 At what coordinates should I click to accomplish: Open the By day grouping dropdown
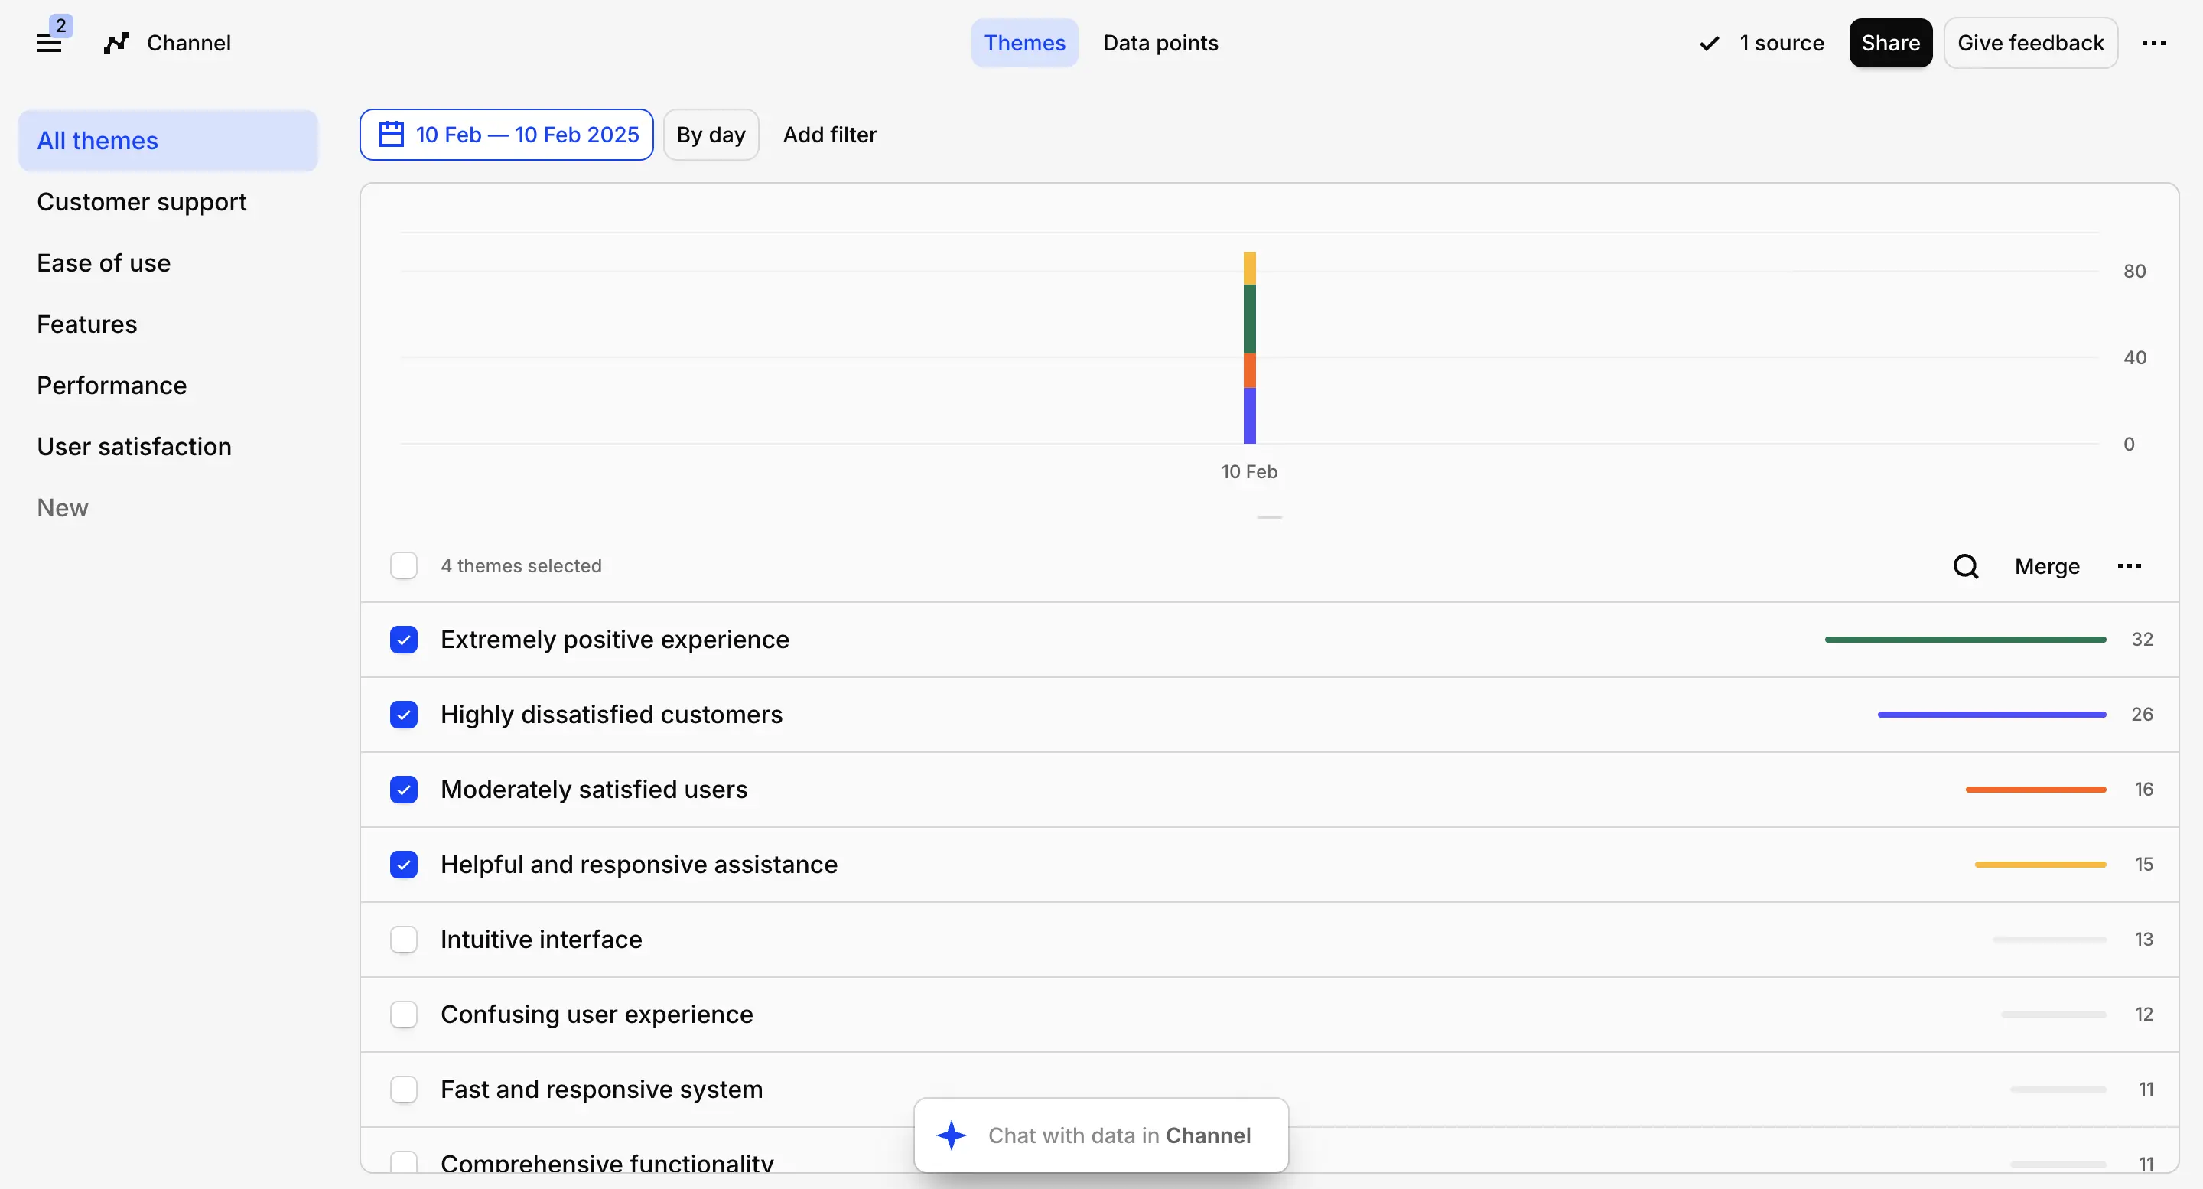pyautogui.click(x=710, y=135)
